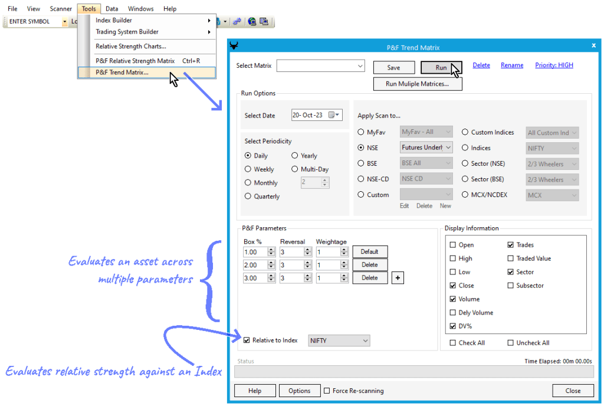Tick the Traded Value display option
604x406 pixels.
[511, 258]
